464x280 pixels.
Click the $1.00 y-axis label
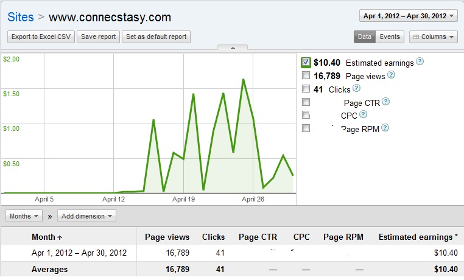(11, 128)
